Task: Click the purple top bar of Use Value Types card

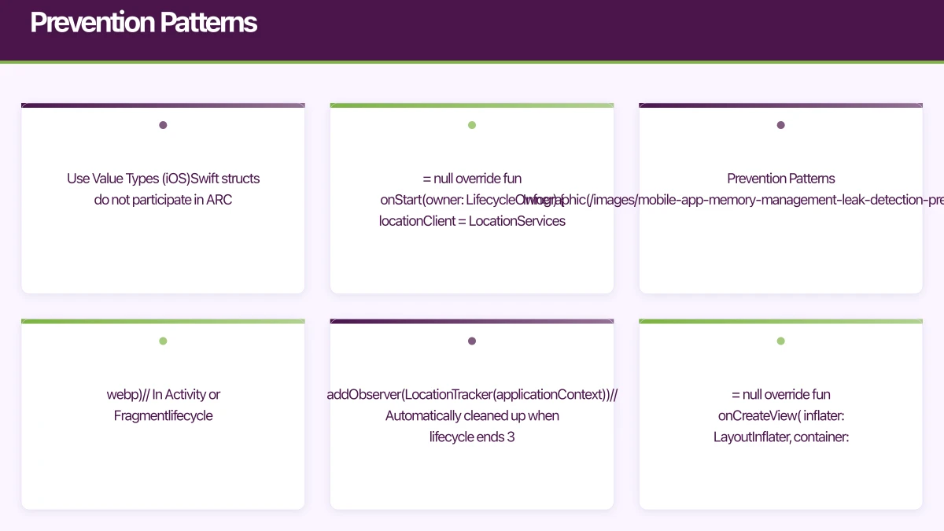Action: [x=163, y=105]
